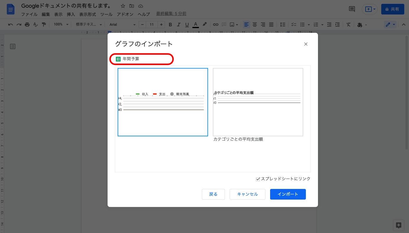Toggle Italic formatting

(178, 25)
